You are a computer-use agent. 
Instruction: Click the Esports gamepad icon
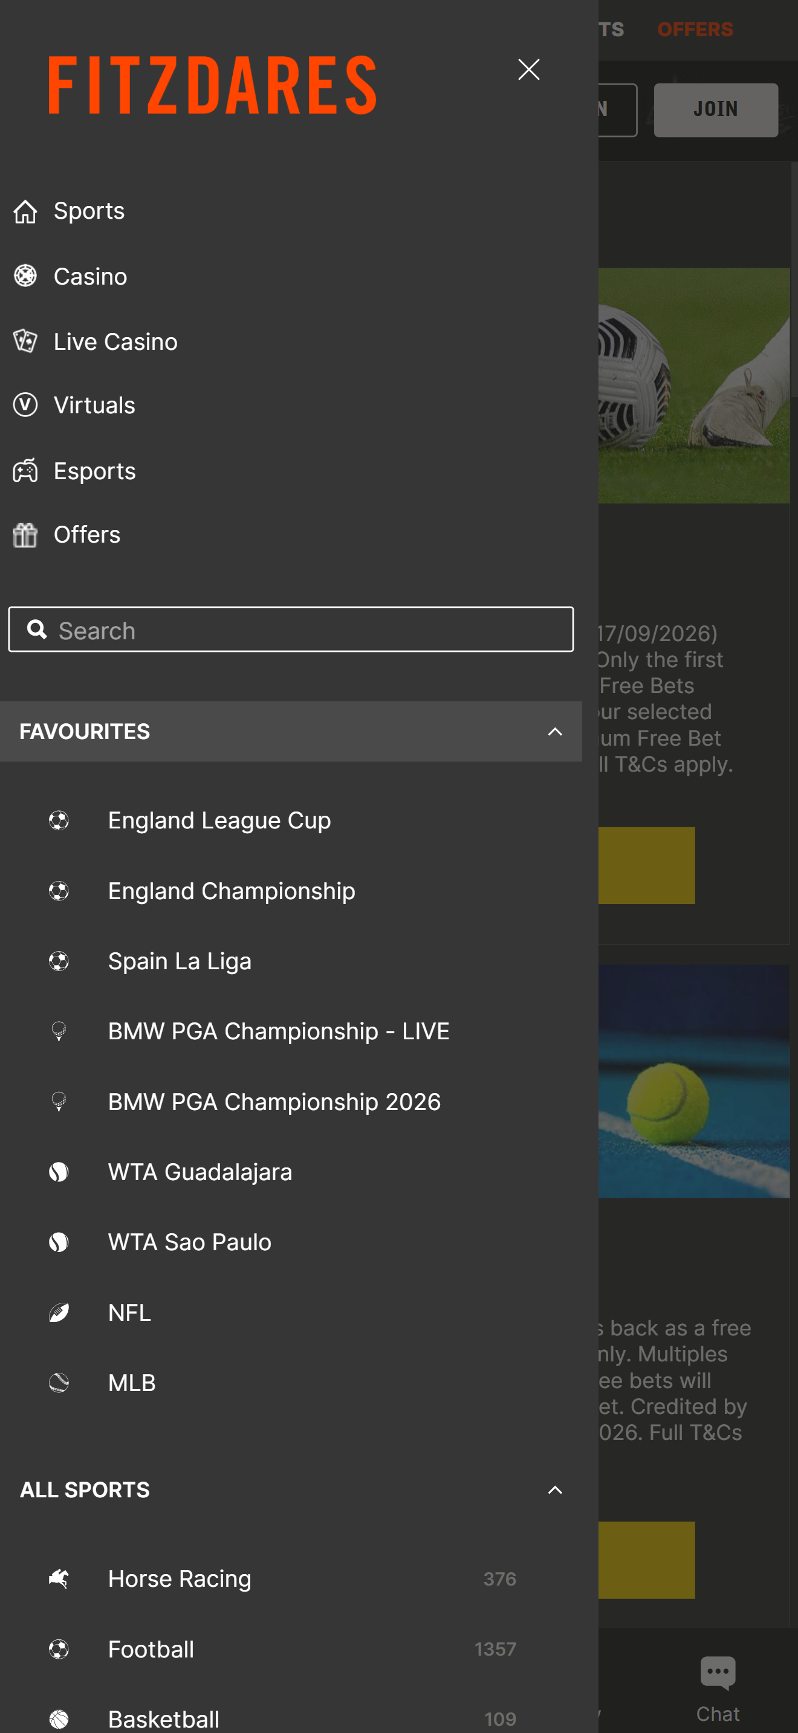[25, 471]
